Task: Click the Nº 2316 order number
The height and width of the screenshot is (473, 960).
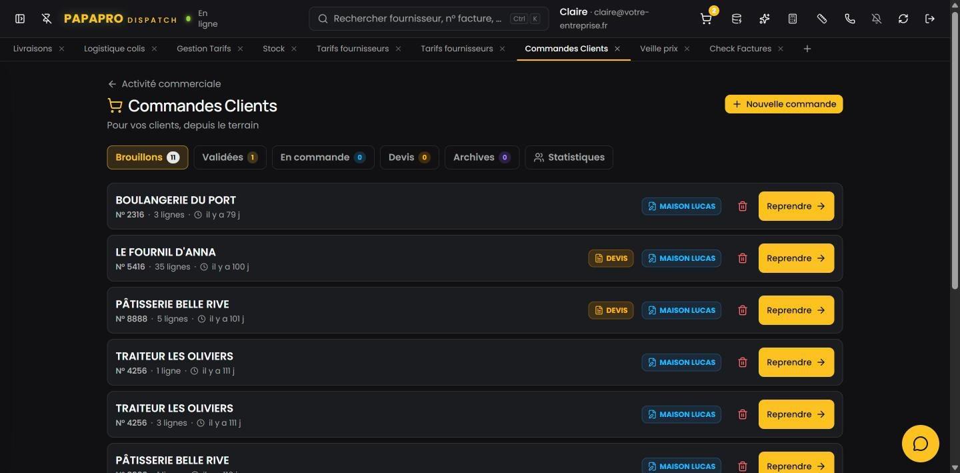Action: [129, 215]
